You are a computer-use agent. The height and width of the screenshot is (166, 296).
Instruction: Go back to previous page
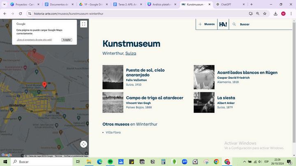pyautogui.click(x=5, y=14)
